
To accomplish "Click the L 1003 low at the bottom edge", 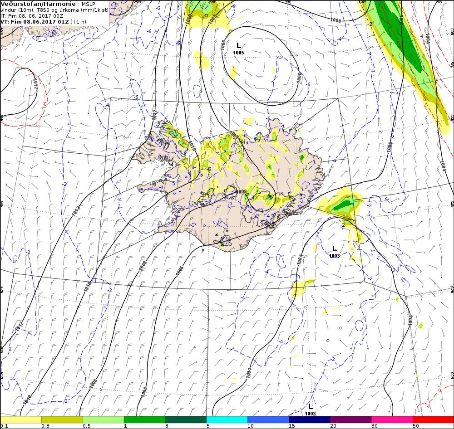I will point(310,409).
